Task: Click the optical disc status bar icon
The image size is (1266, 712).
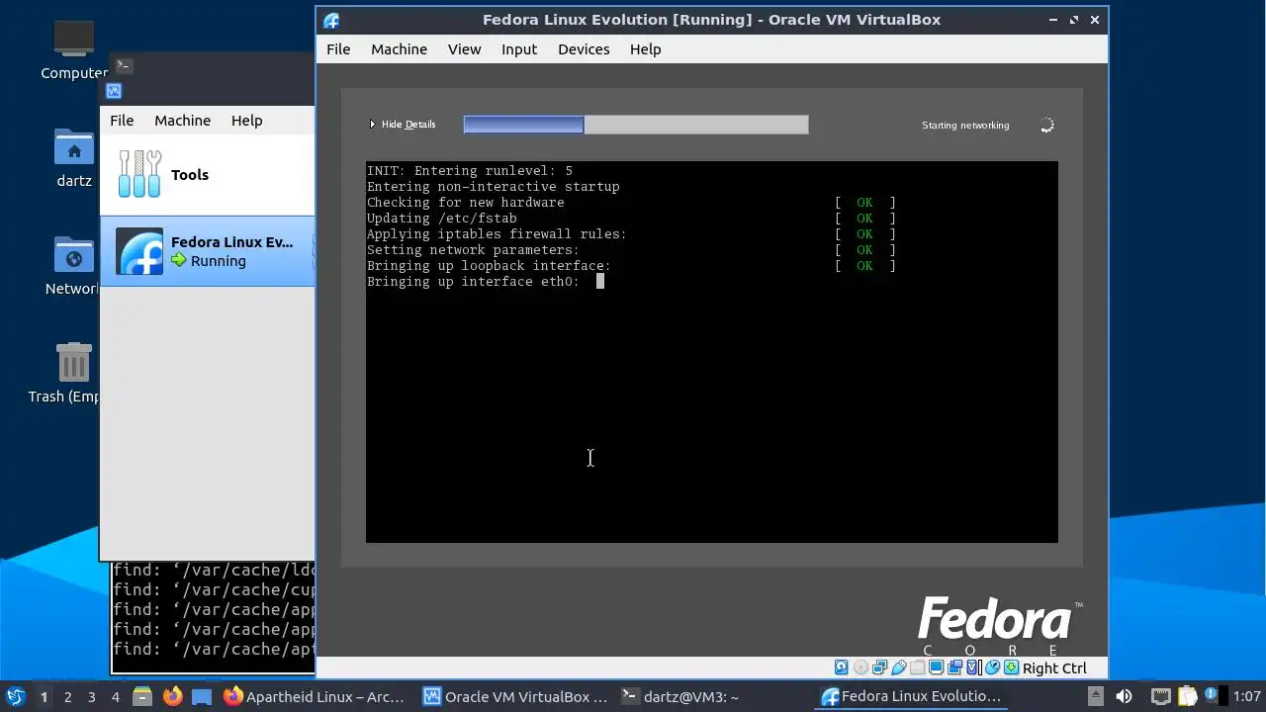Action: pos(860,667)
